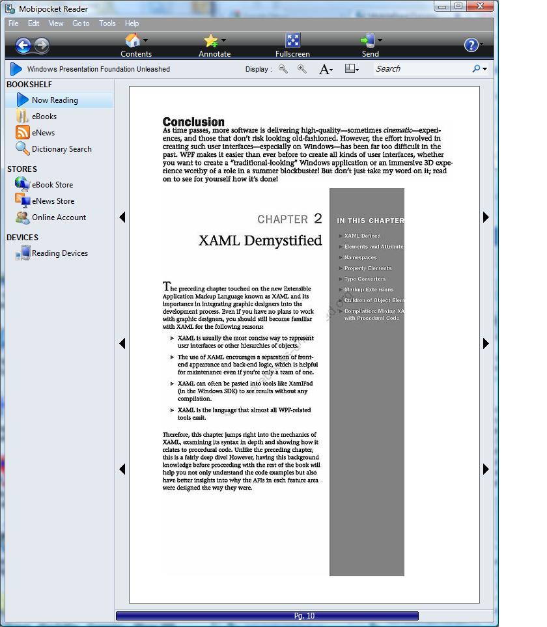This screenshot has width=547, height=627.
Task: Click XAML Defined in the chapter sidebar
Action: [x=362, y=236]
